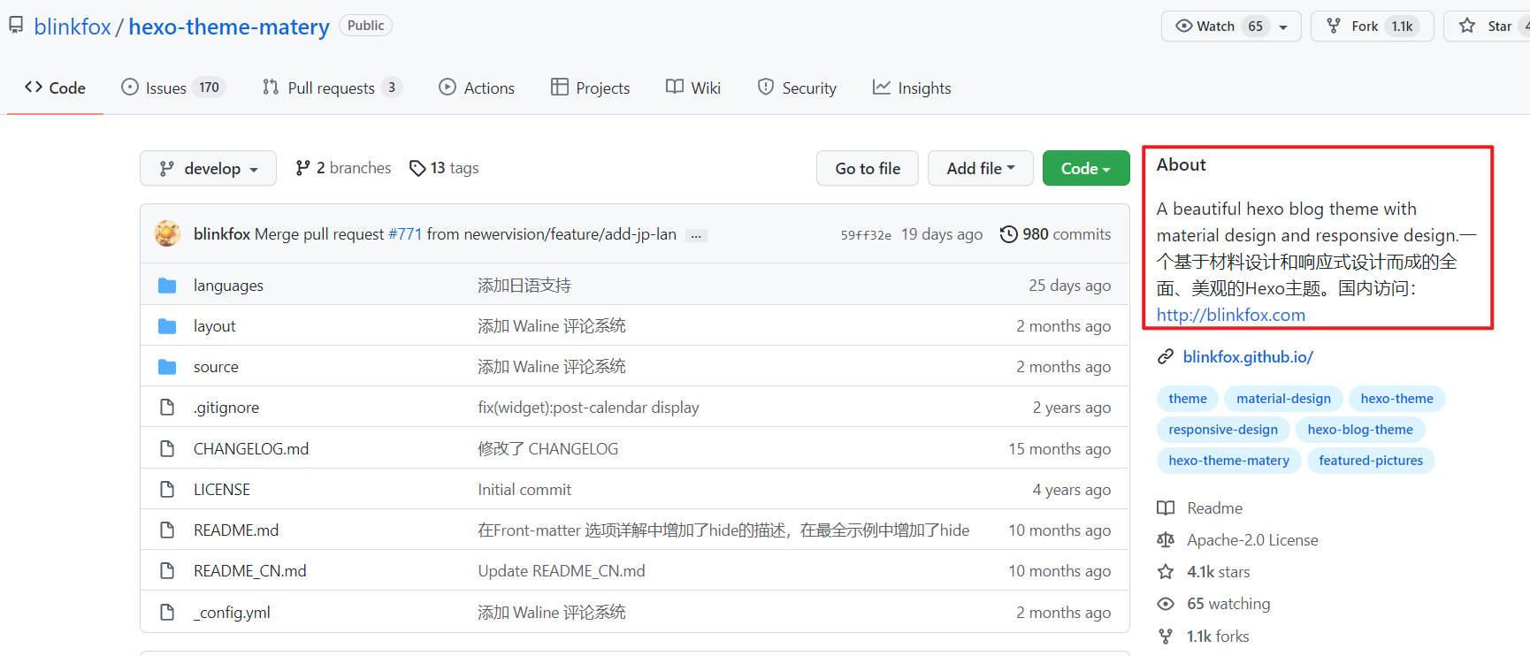Open pull request #771 link
This screenshot has width=1530, height=656.
tap(405, 234)
